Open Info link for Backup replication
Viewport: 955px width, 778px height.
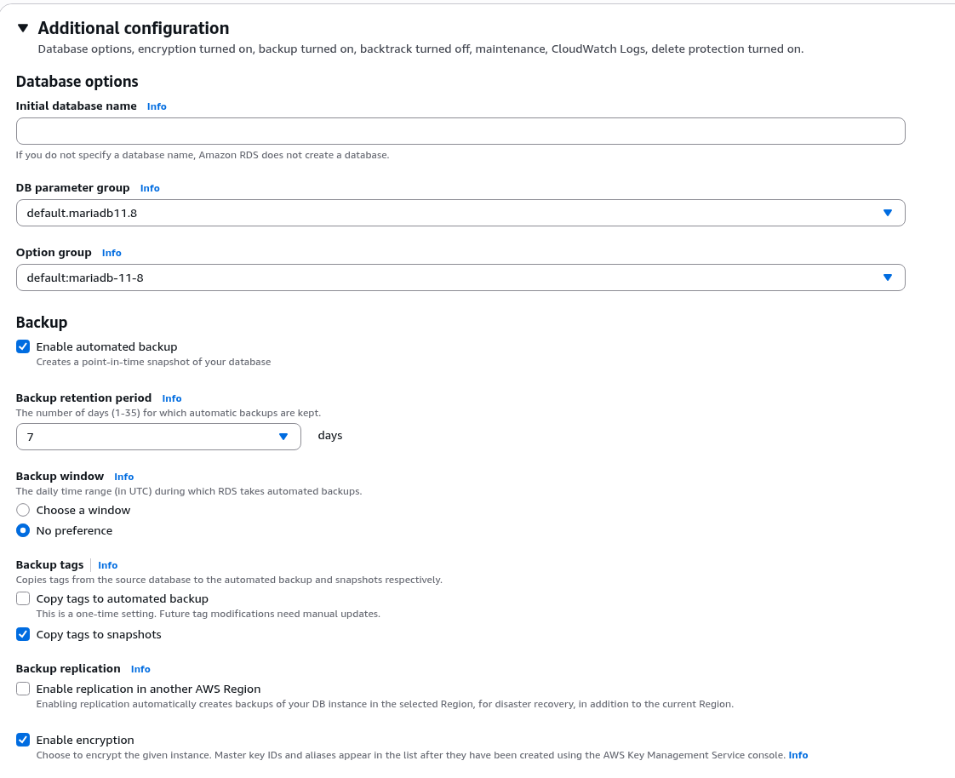point(140,669)
